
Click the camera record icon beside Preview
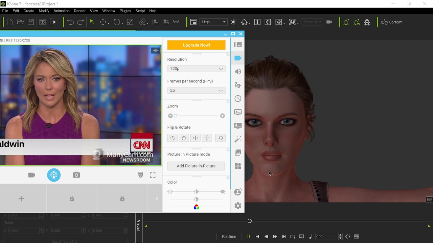[329, 22]
